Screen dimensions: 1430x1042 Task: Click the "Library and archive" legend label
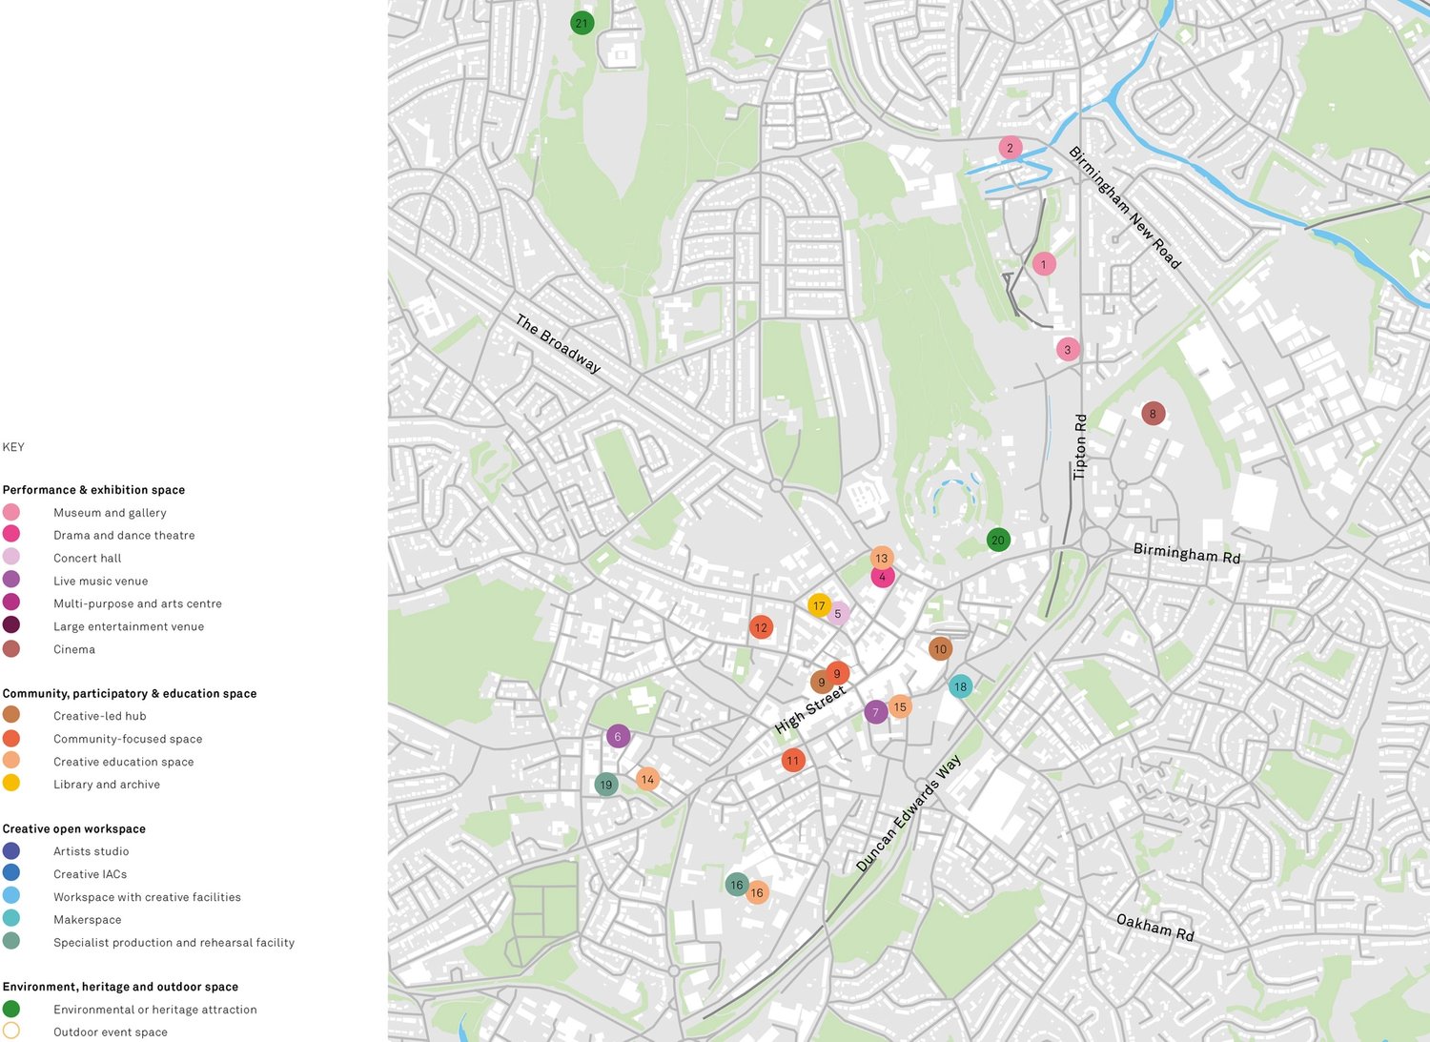click(x=107, y=785)
